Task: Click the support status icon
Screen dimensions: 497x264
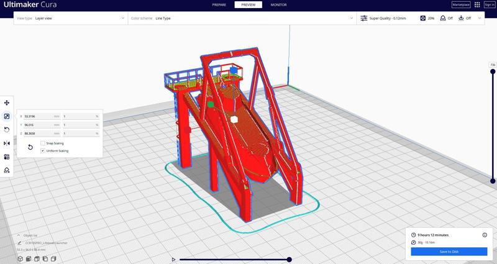Action: click(443, 19)
